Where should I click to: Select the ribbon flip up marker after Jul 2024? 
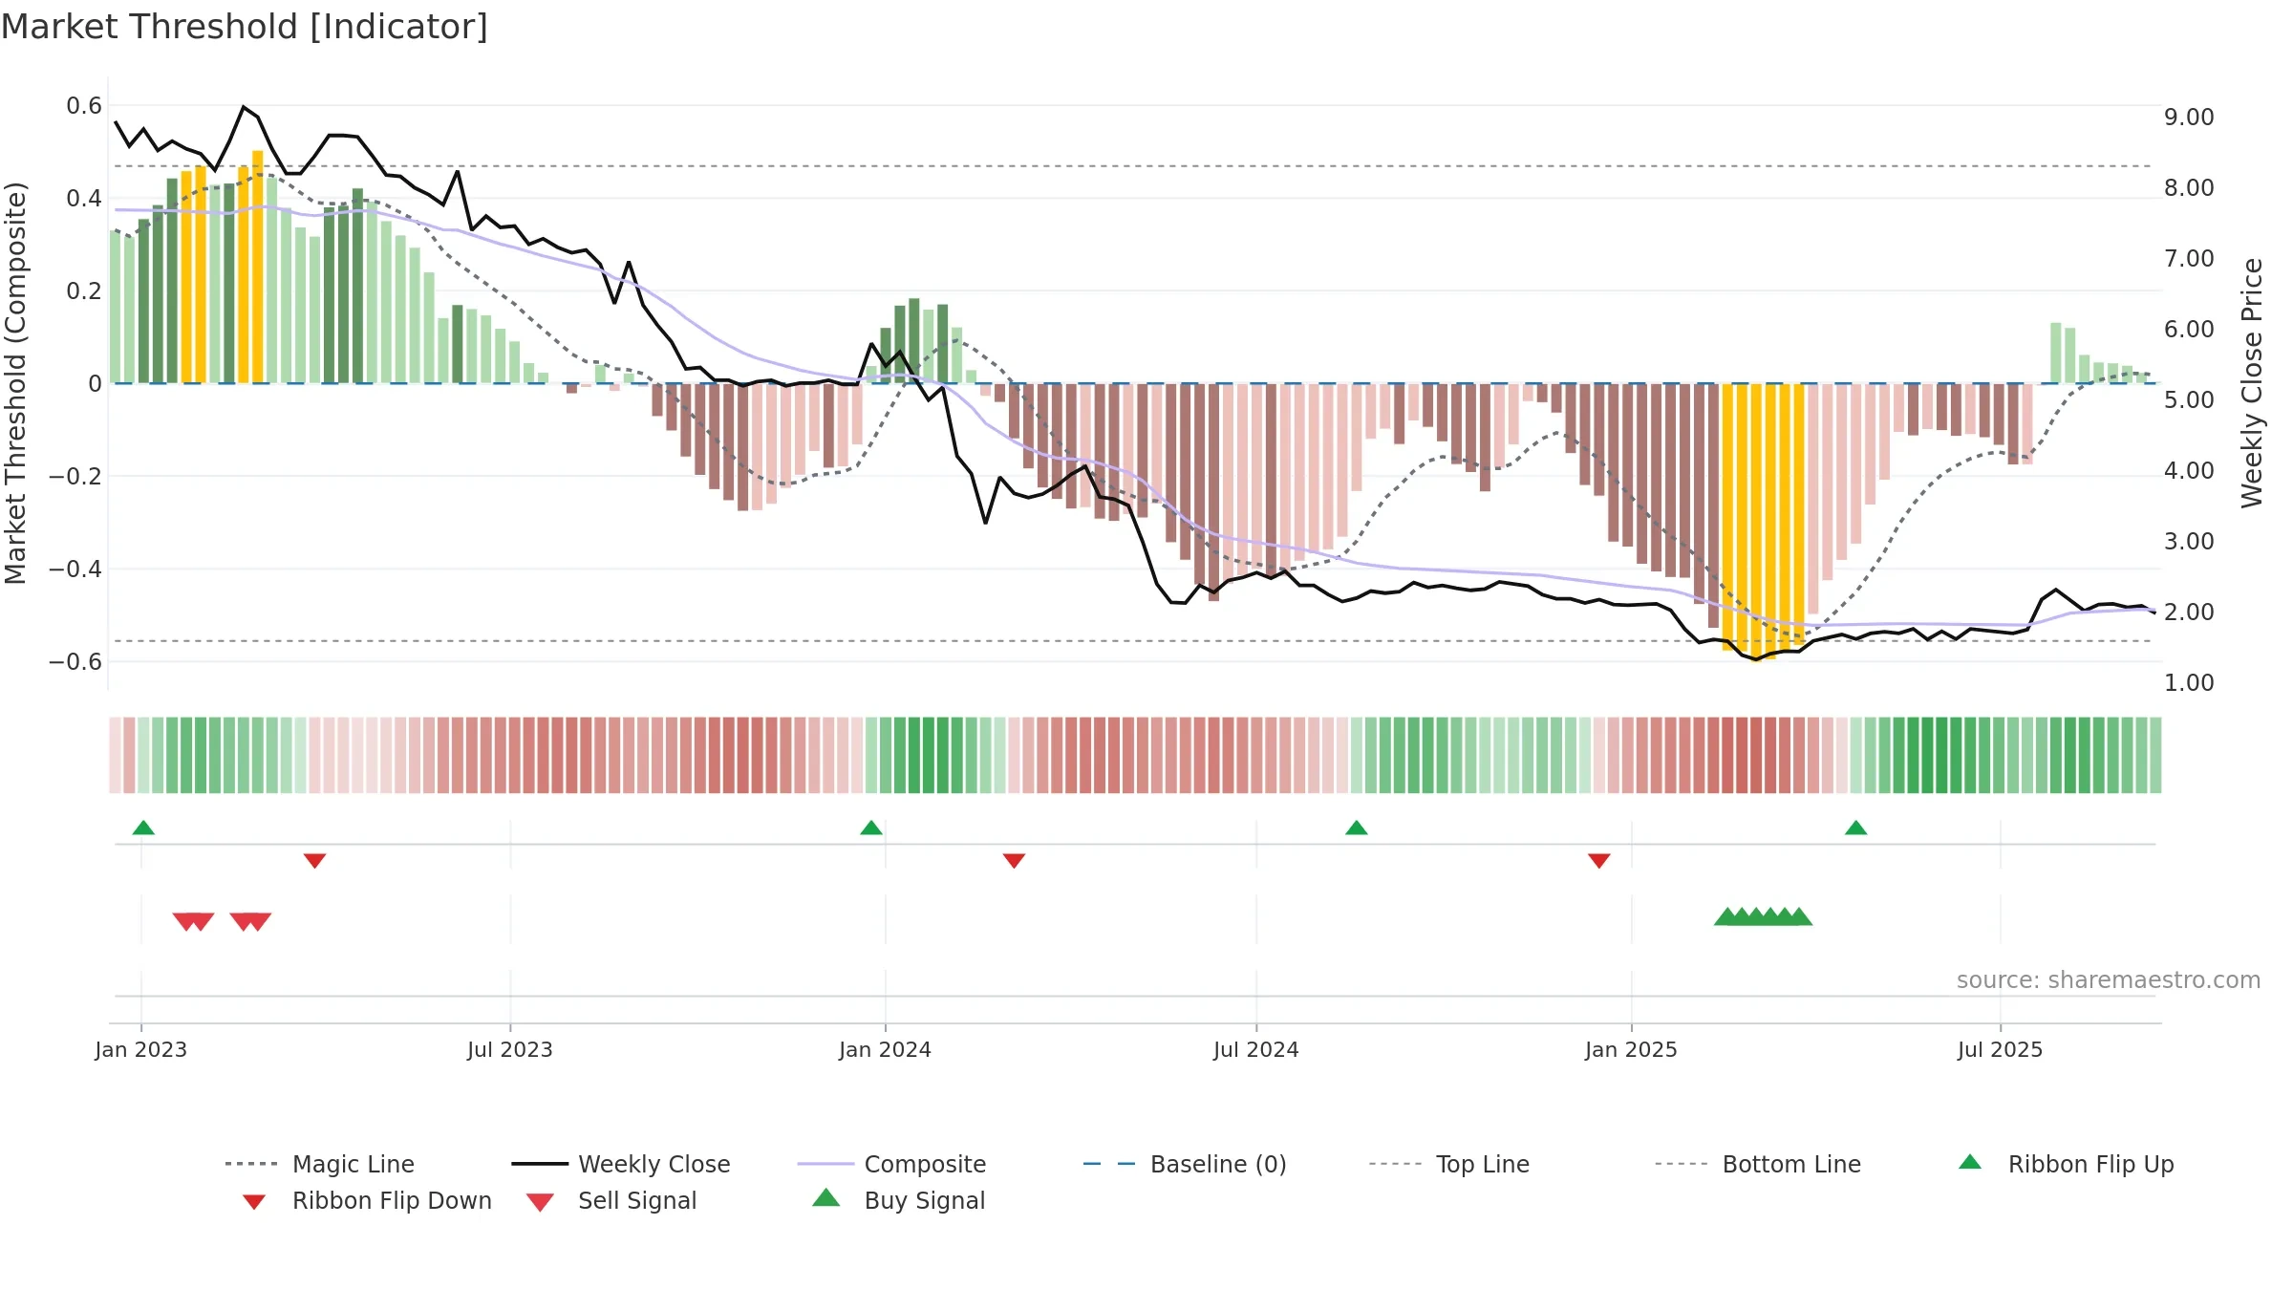pyautogui.click(x=1357, y=828)
